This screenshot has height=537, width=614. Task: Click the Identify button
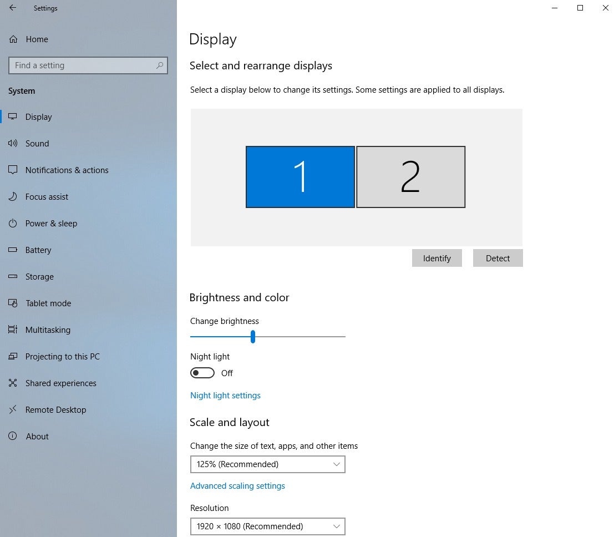pos(437,258)
